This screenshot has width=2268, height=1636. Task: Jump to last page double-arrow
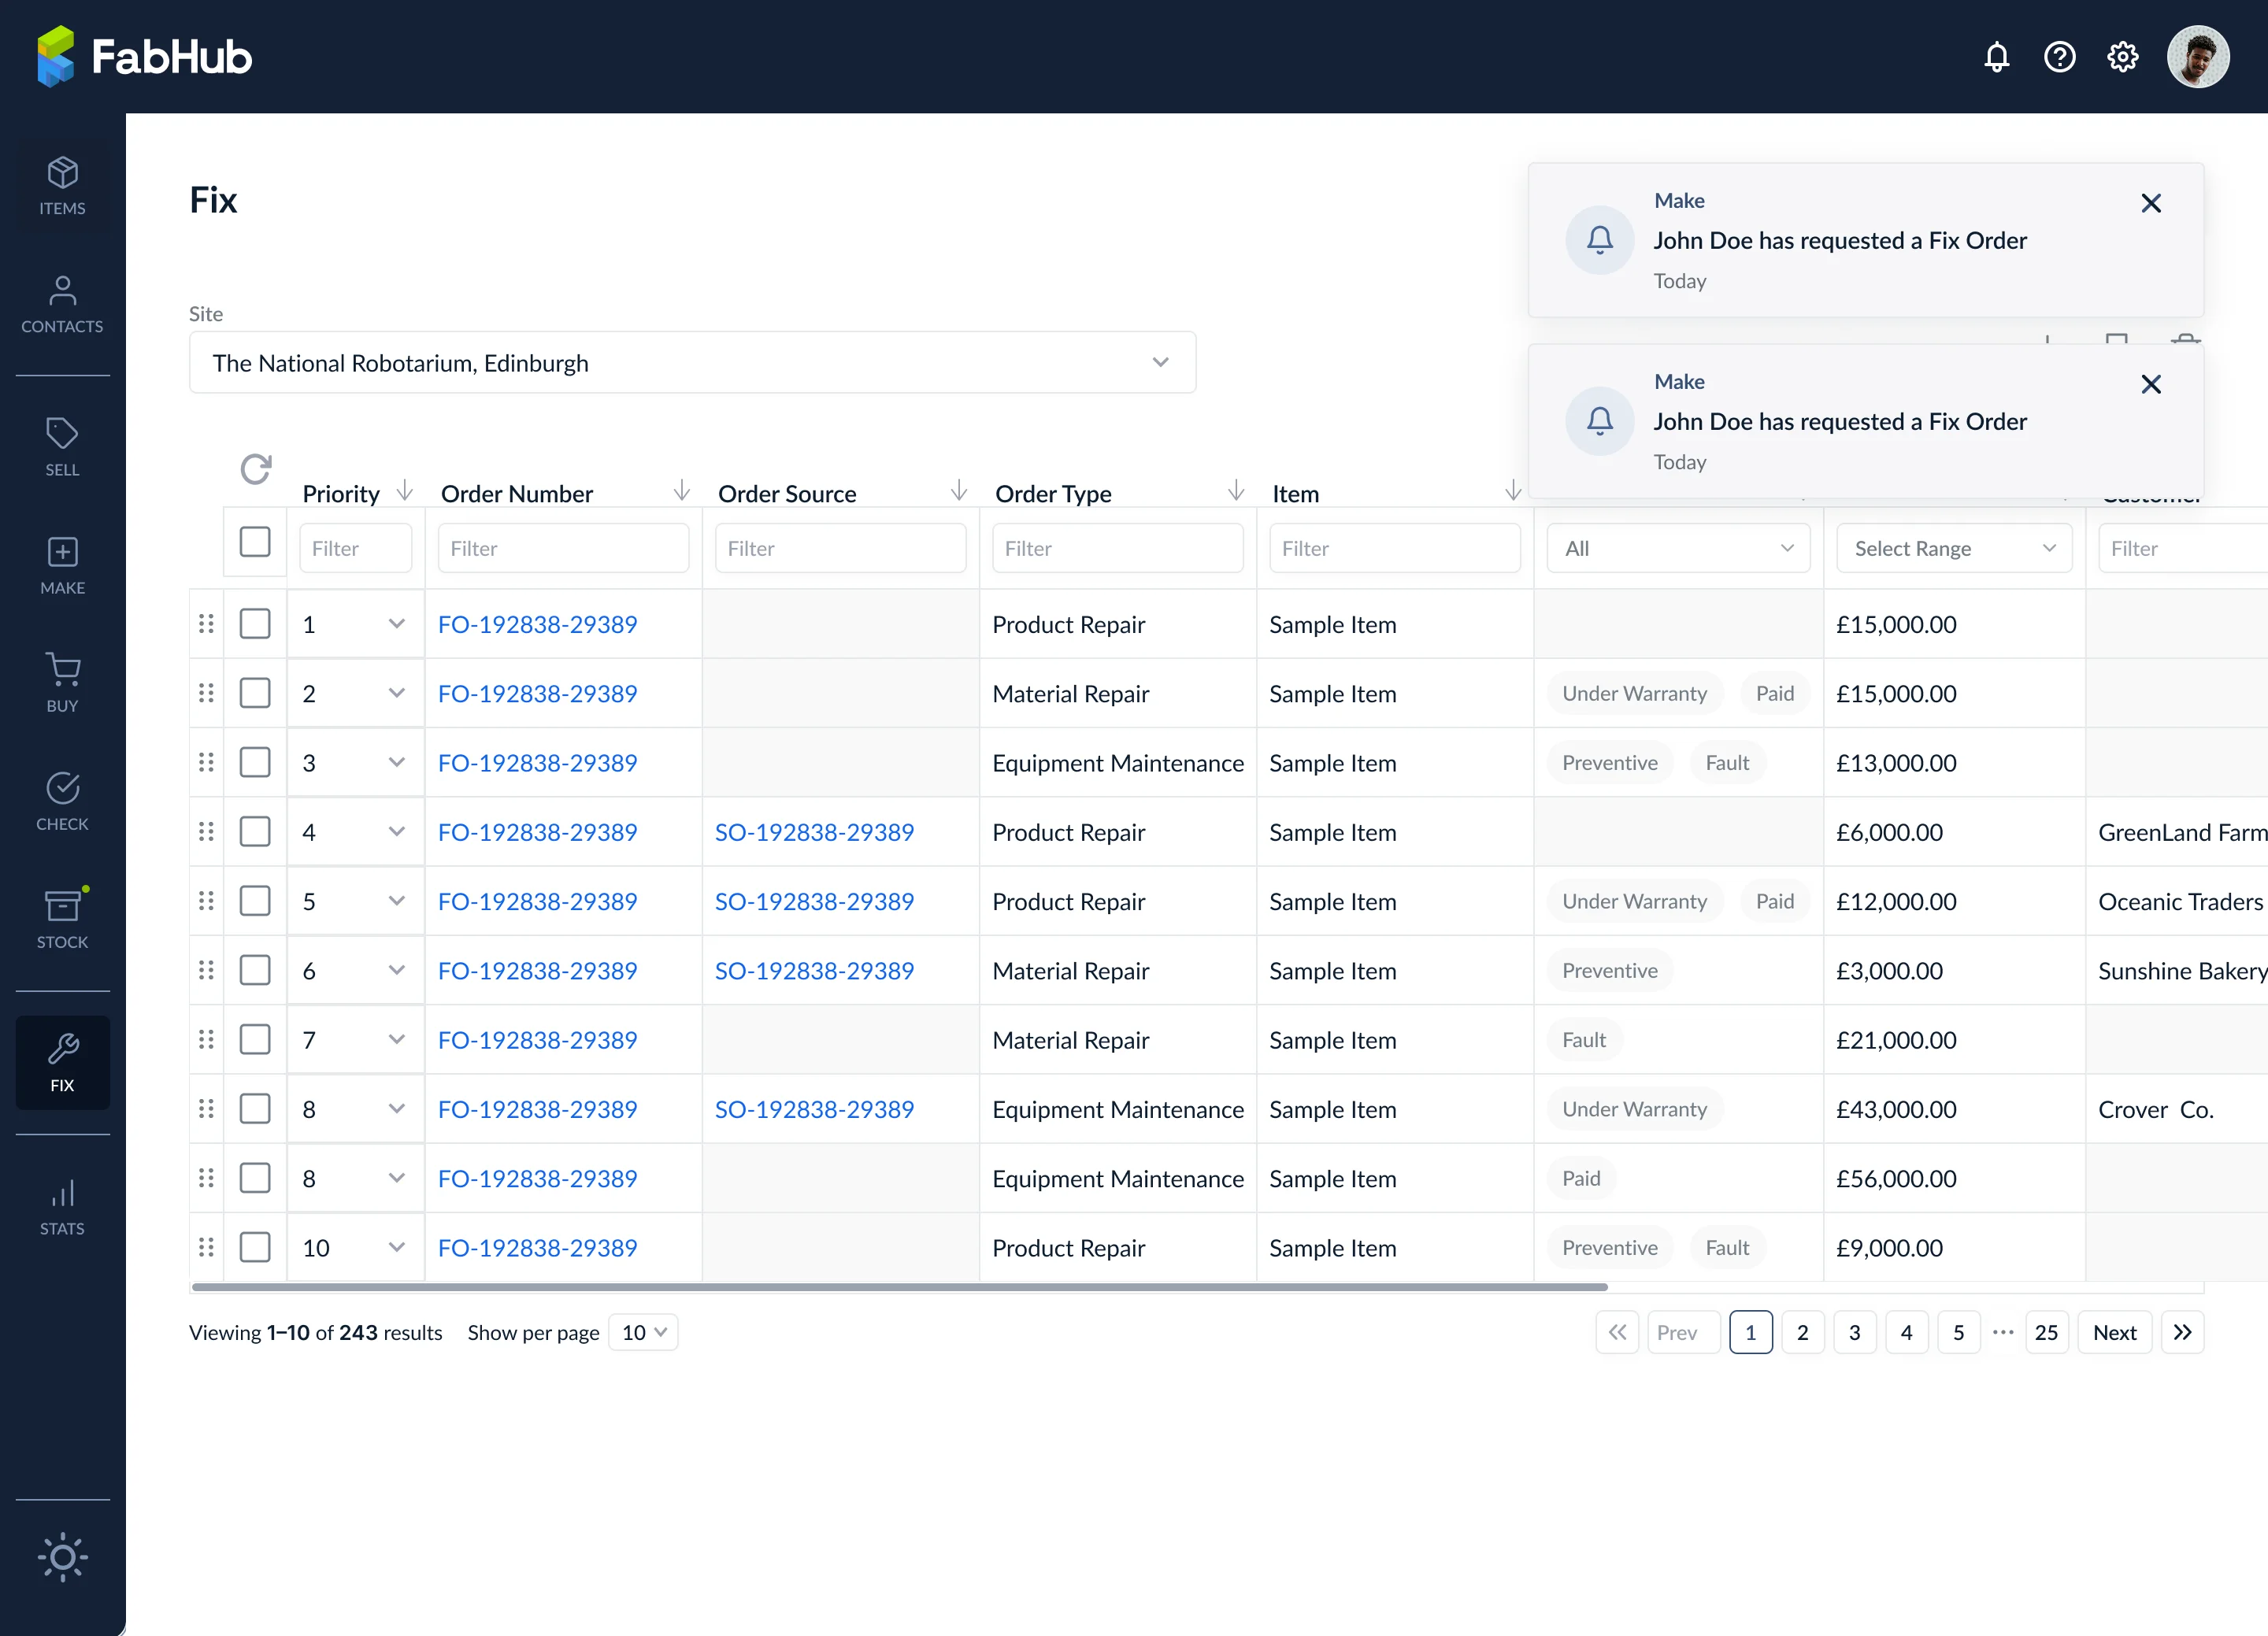click(x=2182, y=1332)
